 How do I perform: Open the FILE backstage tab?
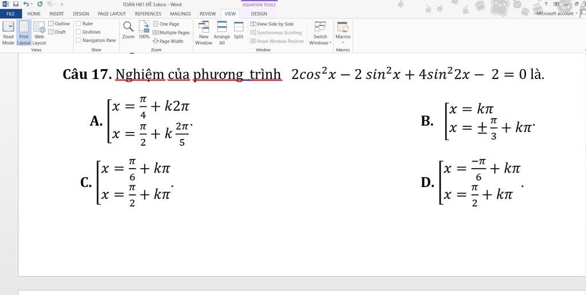pyautogui.click(x=11, y=14)
